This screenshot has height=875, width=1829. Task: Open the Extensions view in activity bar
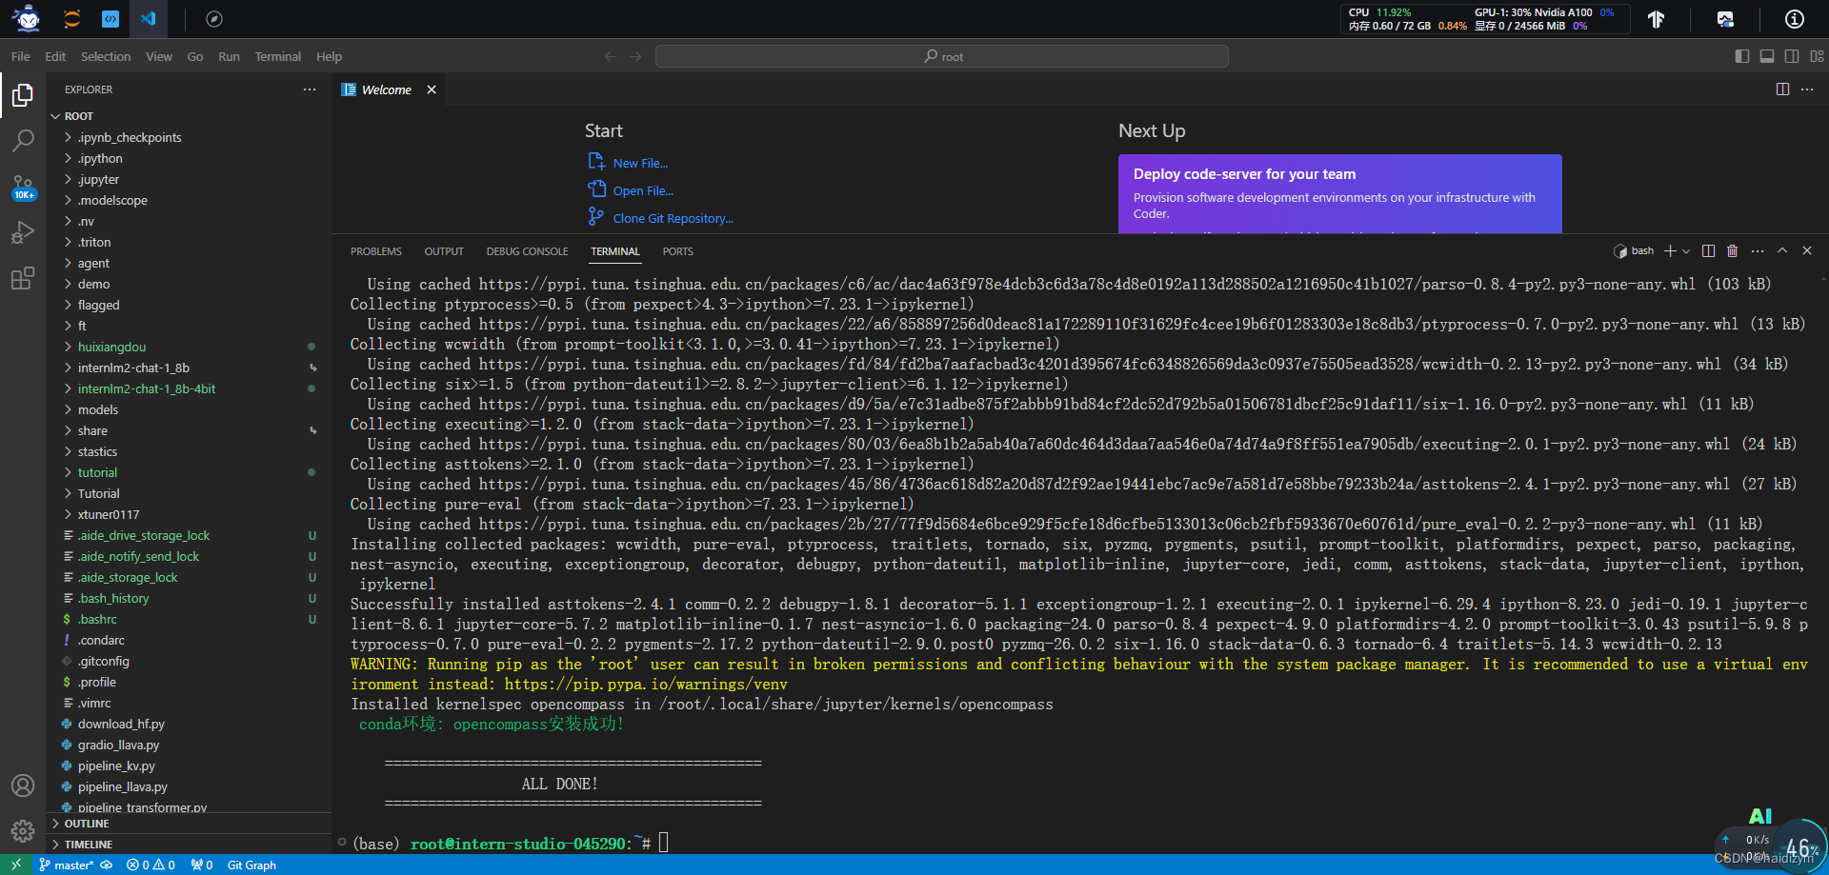pyautogui.click(x=23, y=278)
